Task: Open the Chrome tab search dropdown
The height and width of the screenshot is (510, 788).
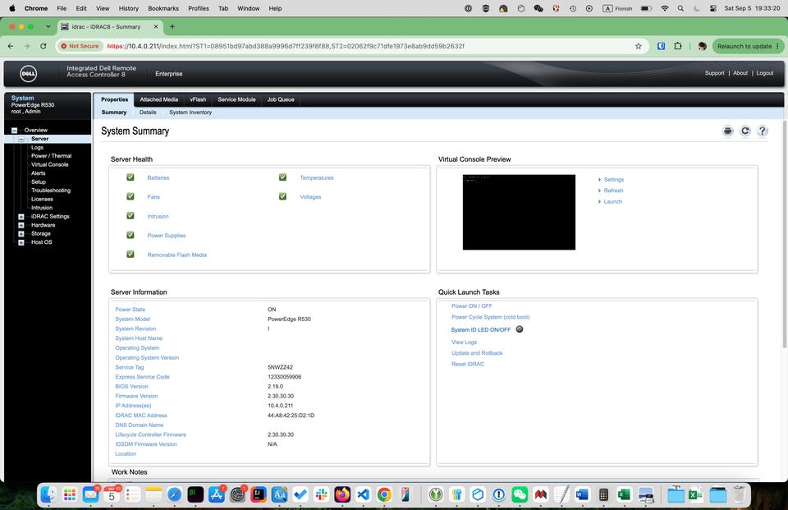Action: (48, 26)
